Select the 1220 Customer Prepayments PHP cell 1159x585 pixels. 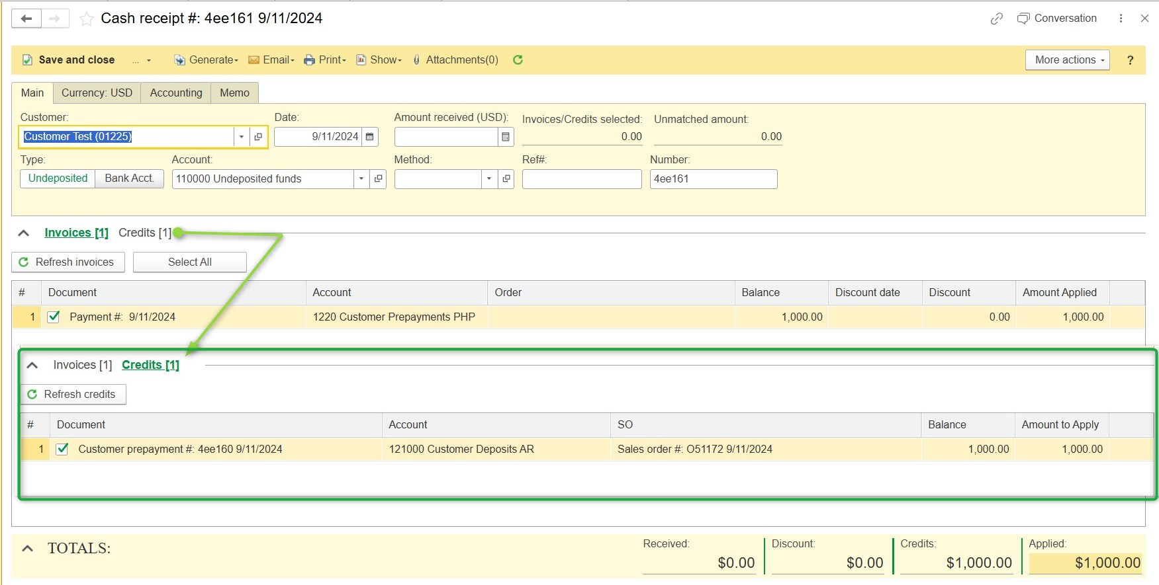[396, 317]
